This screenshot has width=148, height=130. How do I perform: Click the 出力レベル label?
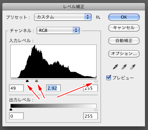[21, 100]
